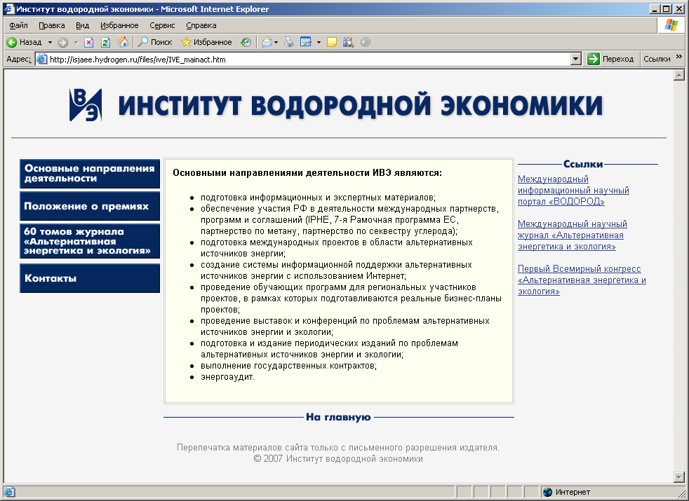Open the Файл menu
The width and height of the screenshot is (689, 501).
click(x=18, y=25)
